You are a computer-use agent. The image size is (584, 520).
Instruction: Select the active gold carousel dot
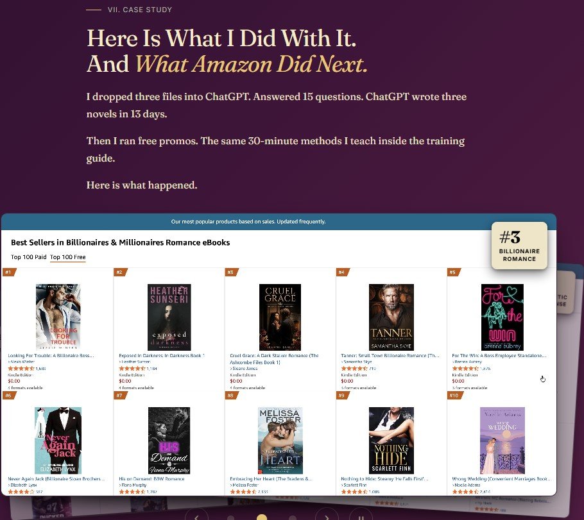coord(262,517)
